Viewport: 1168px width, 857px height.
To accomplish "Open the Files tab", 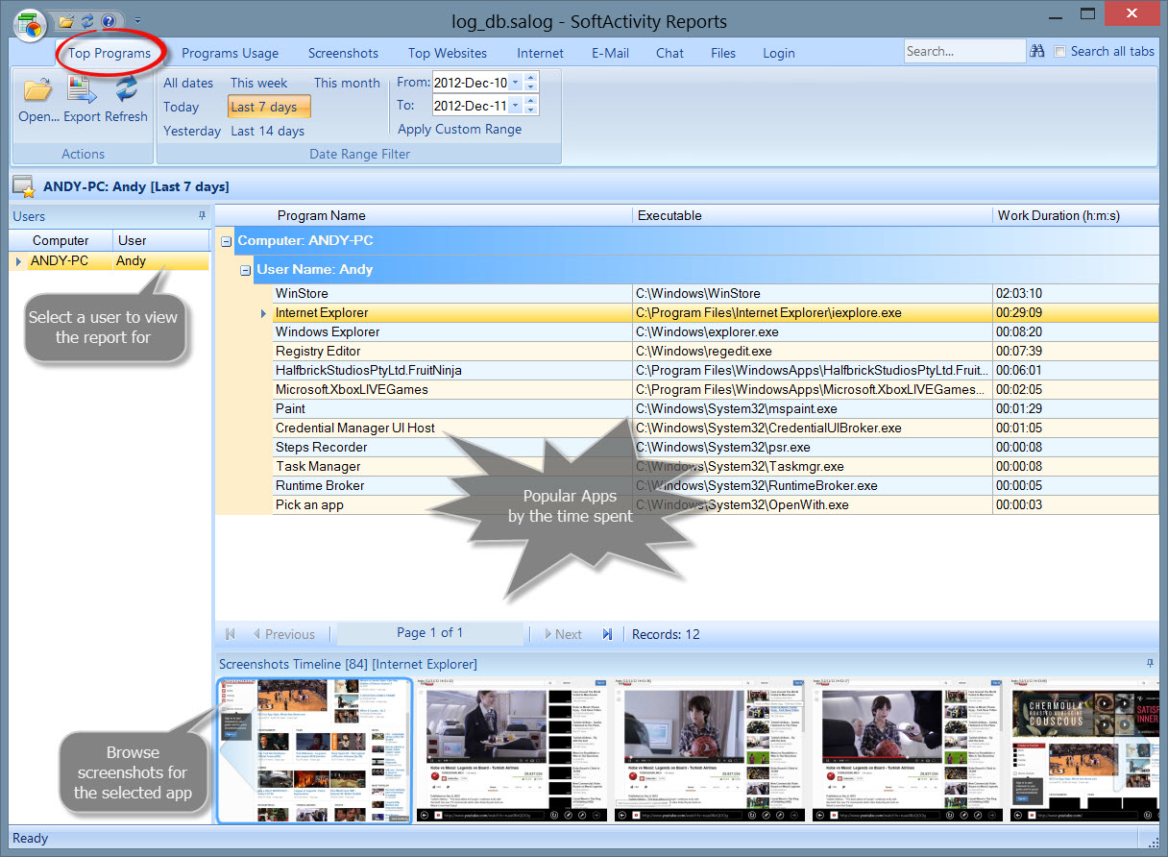I will pos(723,53).
